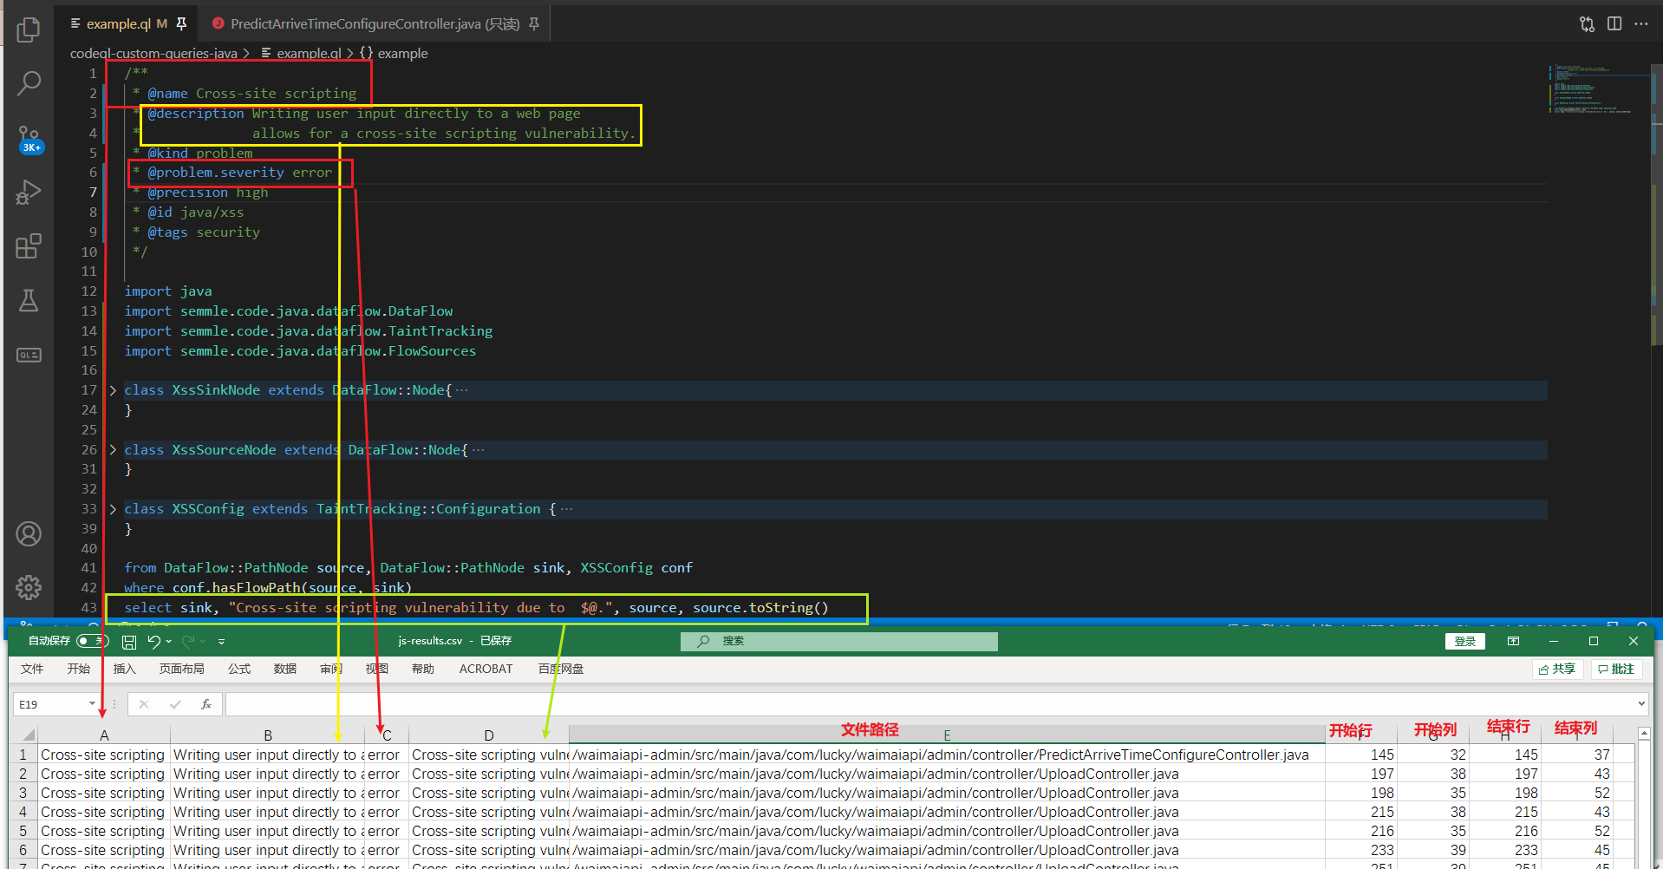The height and width of the screenshot is (869, 1663).
Task: Click the Select All corner triangle in Excel
Action: pyautogui.click(x=28, y=735)
